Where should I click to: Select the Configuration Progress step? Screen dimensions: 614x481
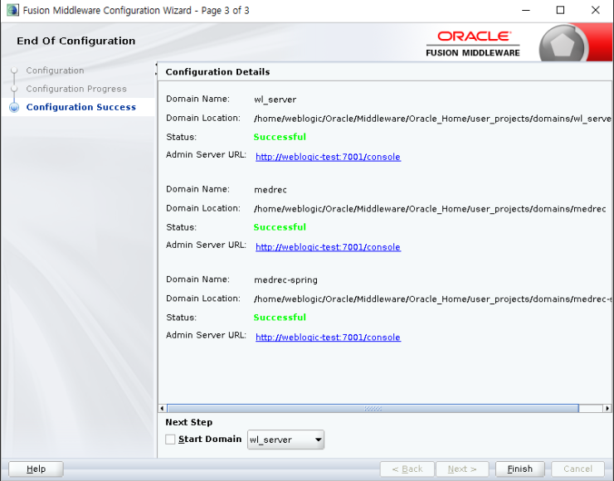[x=76, y=89]
